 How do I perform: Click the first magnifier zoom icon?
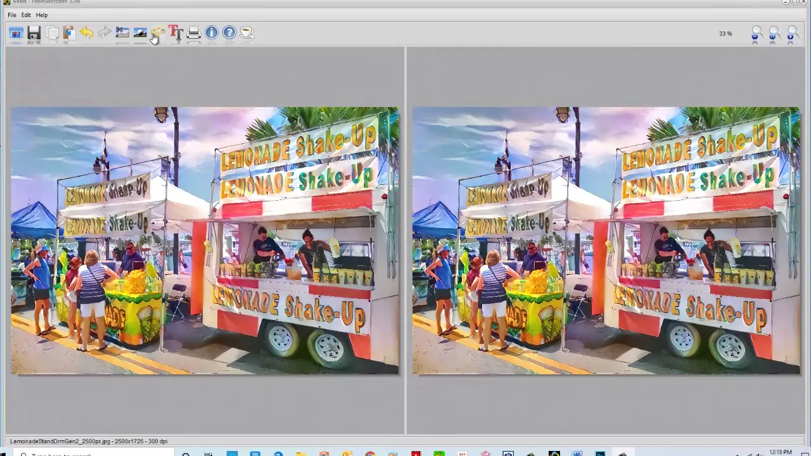756,34
